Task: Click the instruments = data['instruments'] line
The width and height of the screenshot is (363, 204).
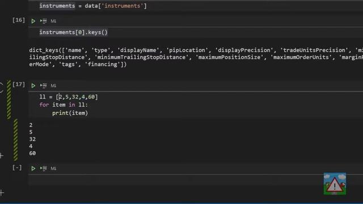Action: [93, 6]
